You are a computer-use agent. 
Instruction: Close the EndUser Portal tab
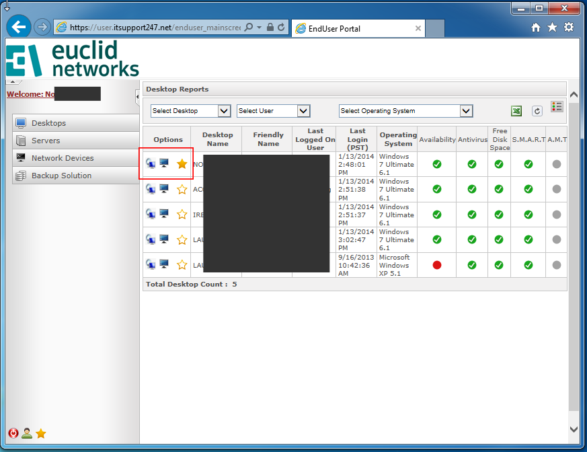(x=418, y=28)
